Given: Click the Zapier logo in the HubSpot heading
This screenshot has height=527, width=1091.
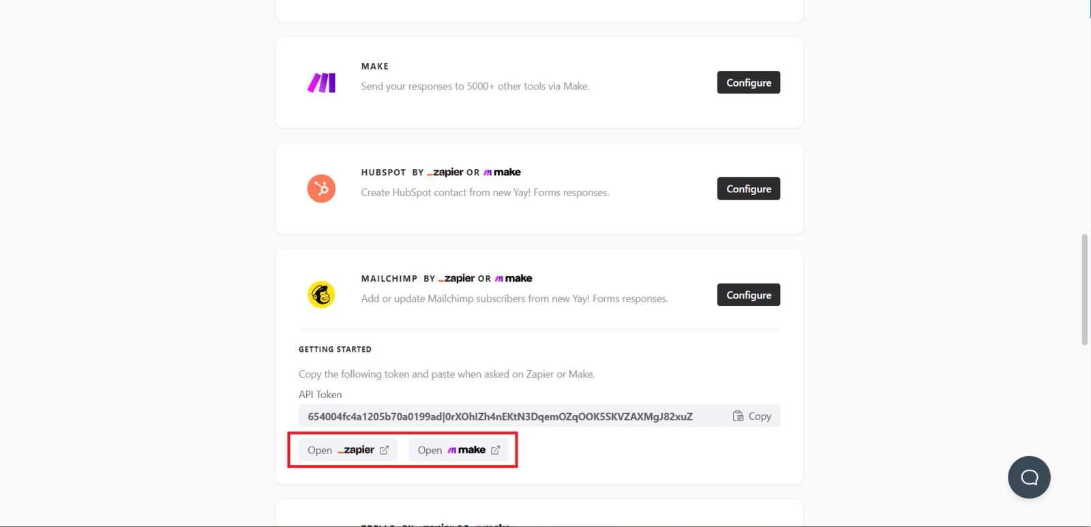Looking at the screenshot, I should [445, 172].
